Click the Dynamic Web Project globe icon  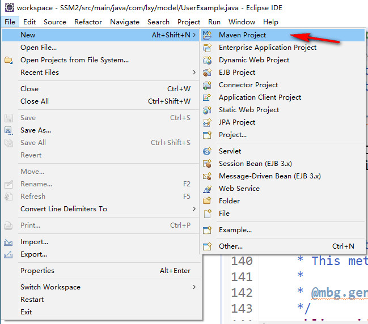(207, 60)
